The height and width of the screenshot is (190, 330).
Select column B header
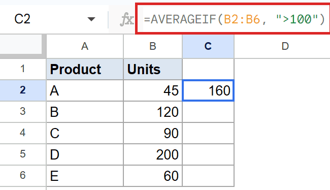[153, 46]
